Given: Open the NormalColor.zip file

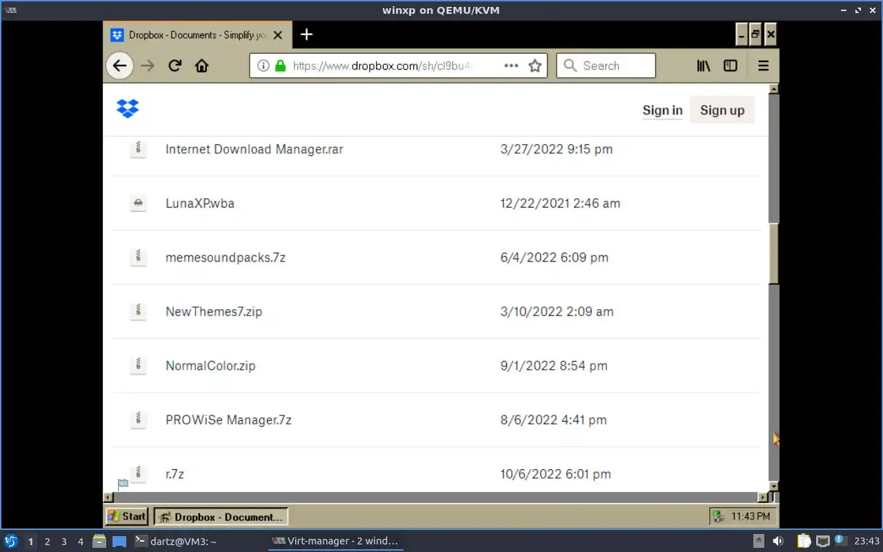Looking at the screenshot, I should pos(210,366).
